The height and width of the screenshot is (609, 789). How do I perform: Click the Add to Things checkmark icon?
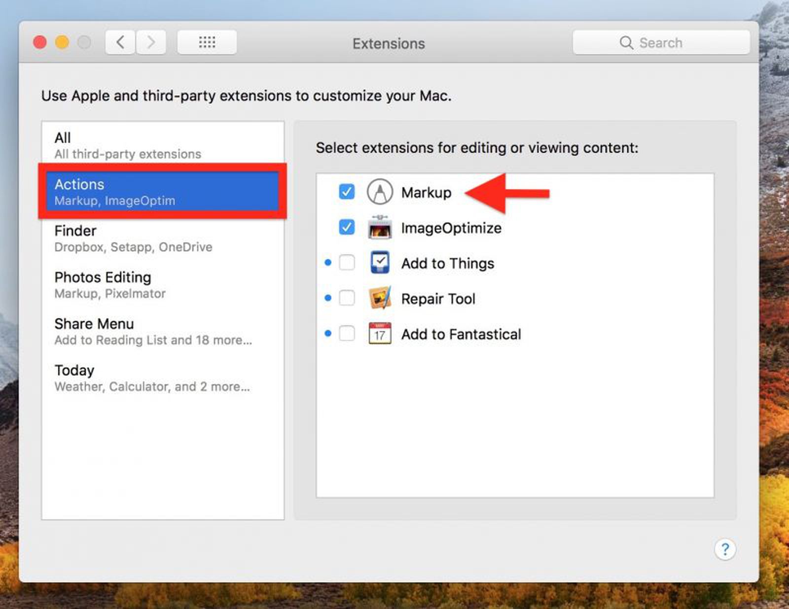(380, 263)
